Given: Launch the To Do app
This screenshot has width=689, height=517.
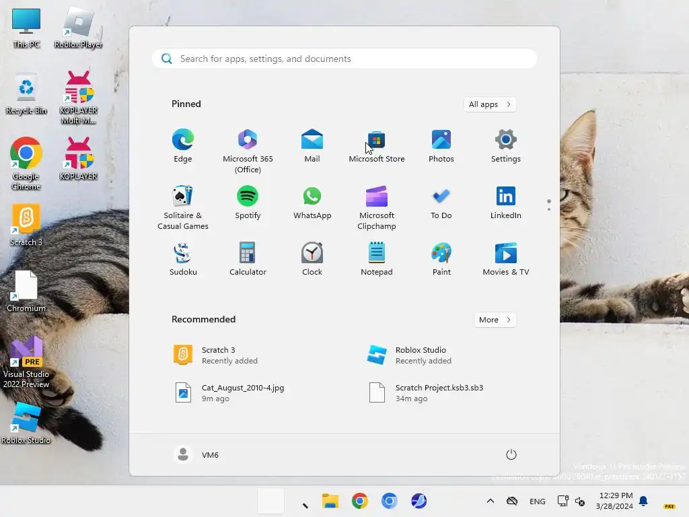Looking at the screenshot, I should click(x=441, y=203).
